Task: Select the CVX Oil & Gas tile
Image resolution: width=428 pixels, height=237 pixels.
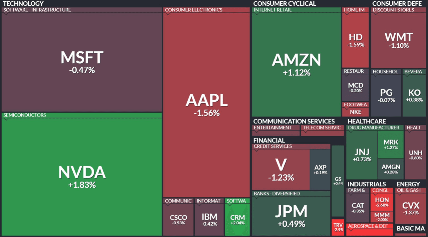Action: click(x=411, y=208)
